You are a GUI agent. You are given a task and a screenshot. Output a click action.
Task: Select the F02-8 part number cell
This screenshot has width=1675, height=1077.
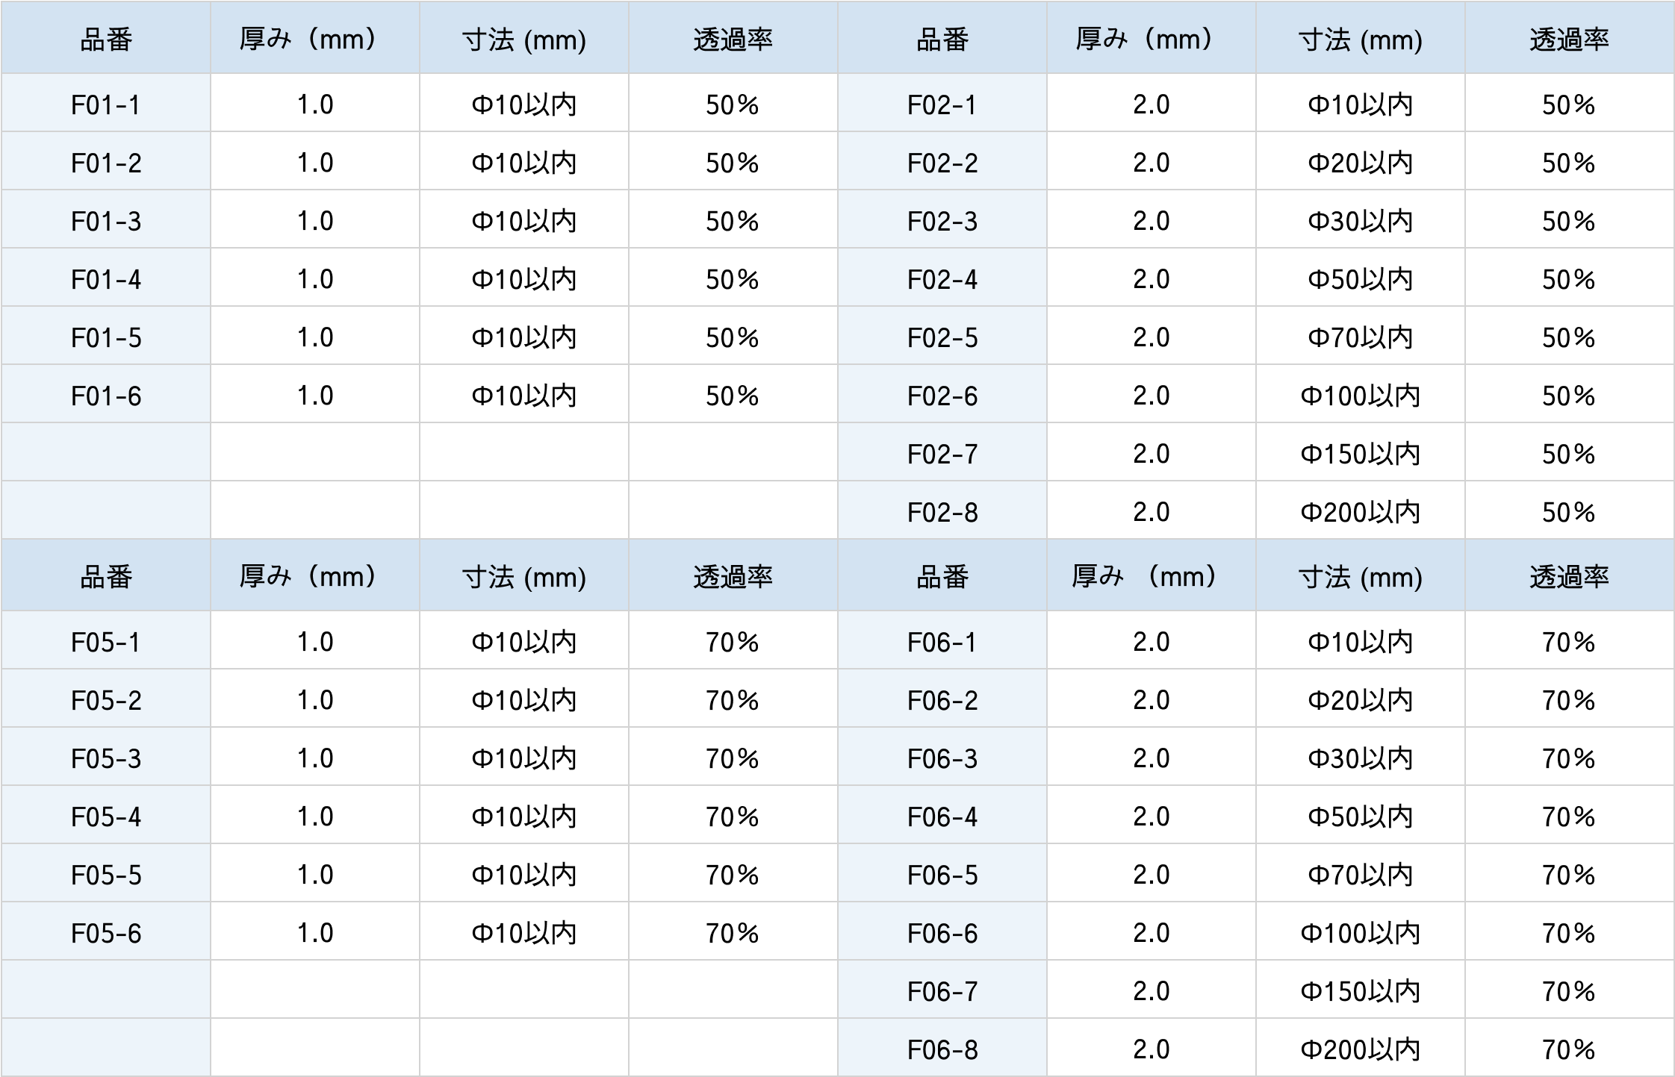point(942,512)
